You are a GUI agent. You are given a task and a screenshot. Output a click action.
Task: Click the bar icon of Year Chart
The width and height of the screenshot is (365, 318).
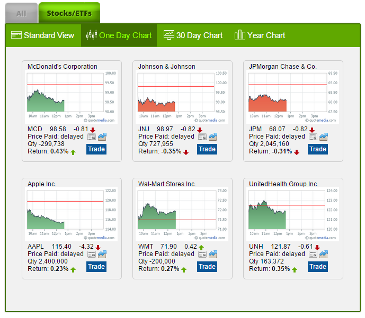click(240, 35)
